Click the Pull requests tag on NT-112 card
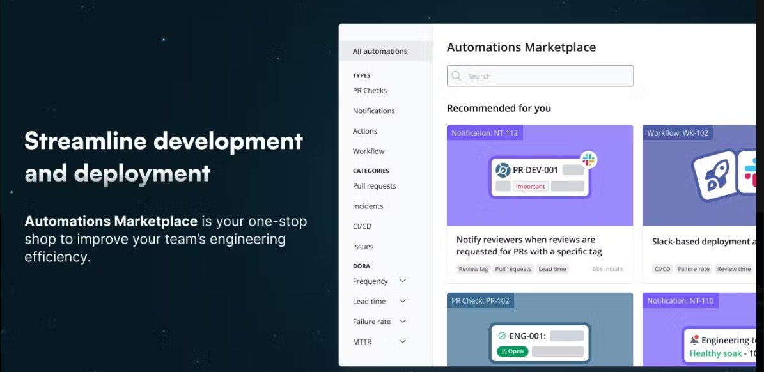 [513, 269]
